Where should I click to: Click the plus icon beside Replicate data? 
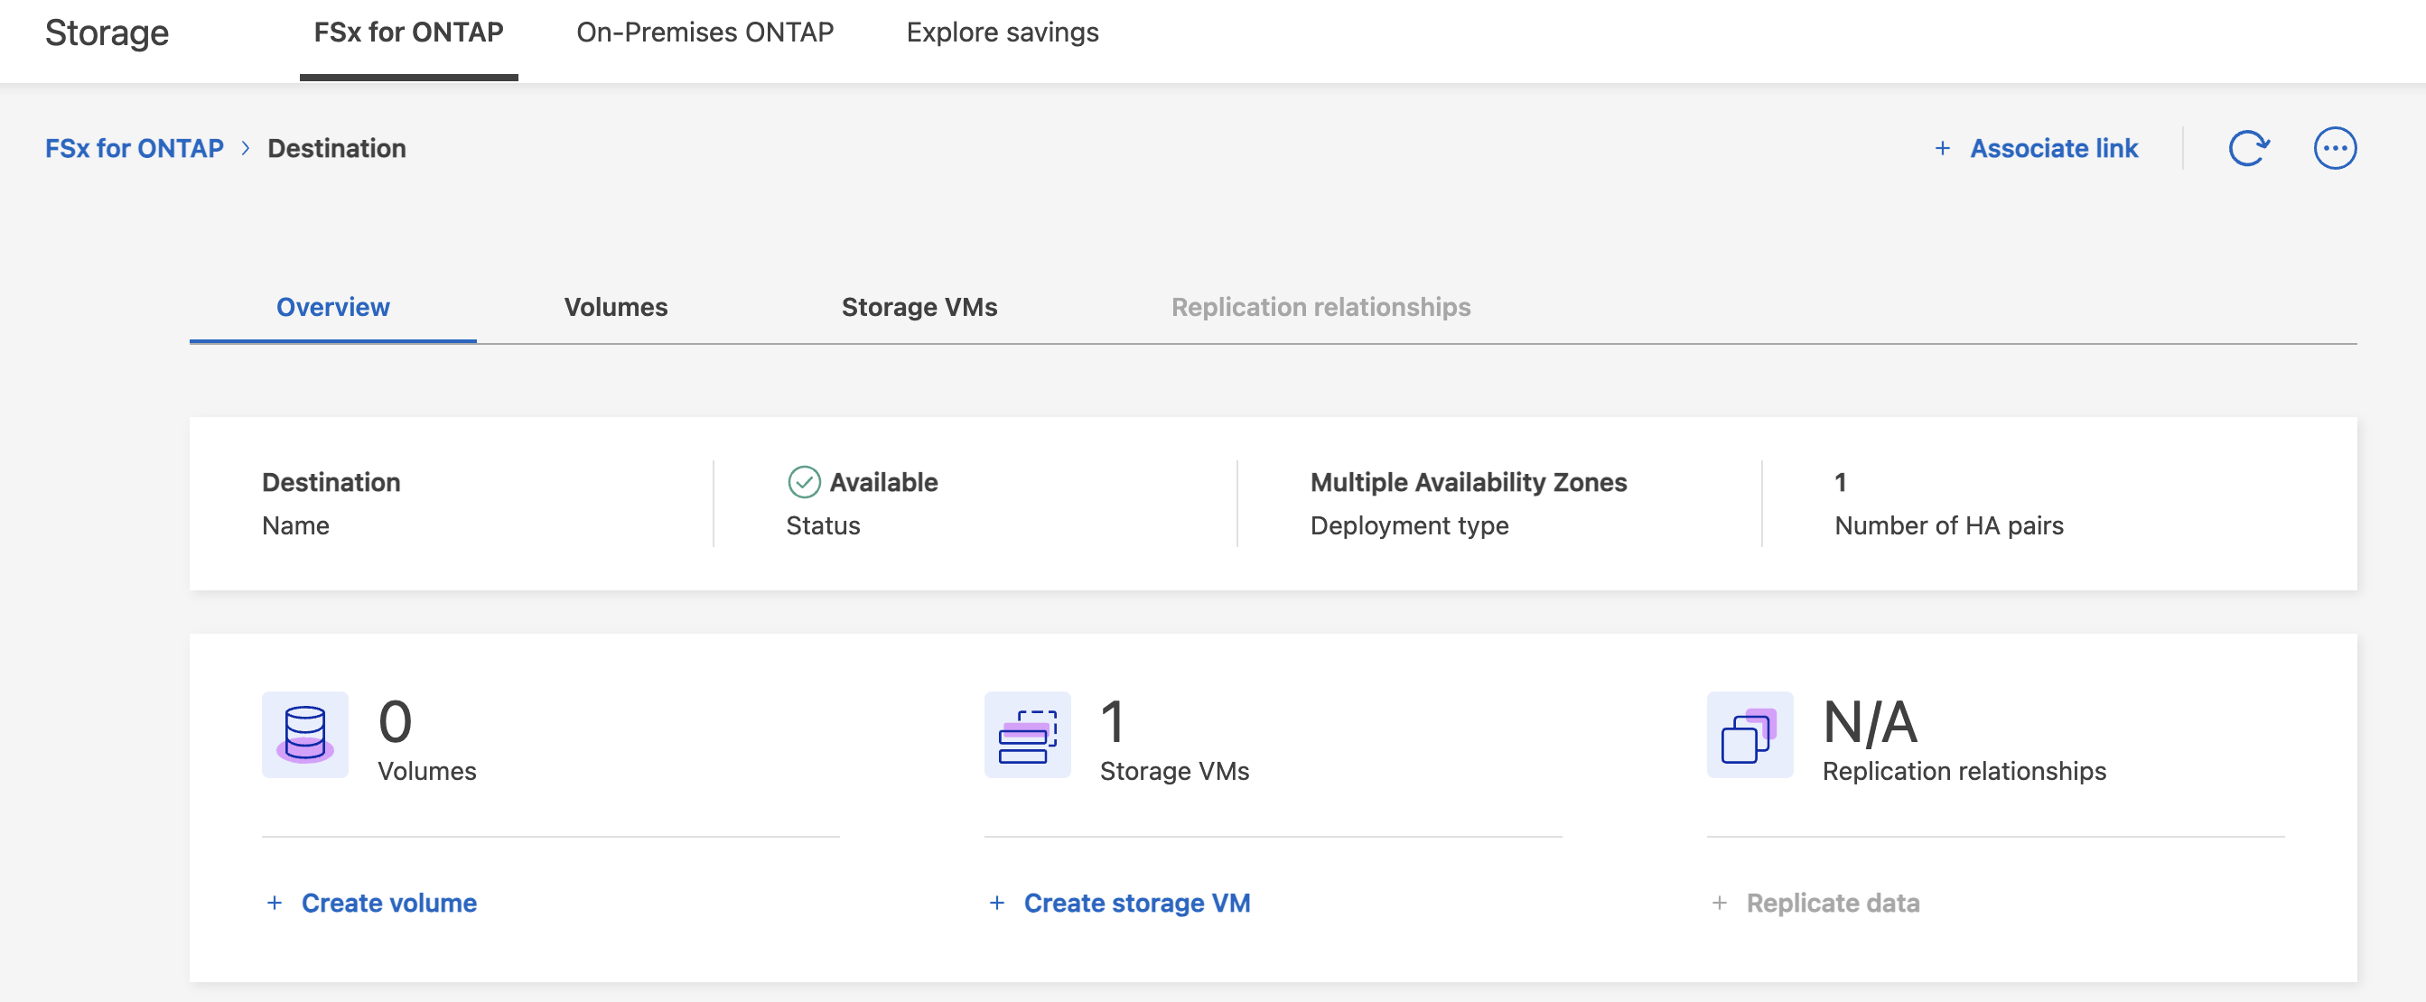click(x=1719, y=903)
